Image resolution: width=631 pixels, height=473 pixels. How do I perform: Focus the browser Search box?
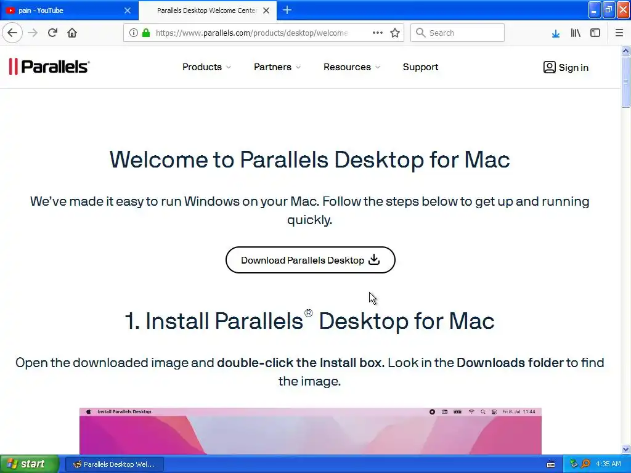click(458, 33)
